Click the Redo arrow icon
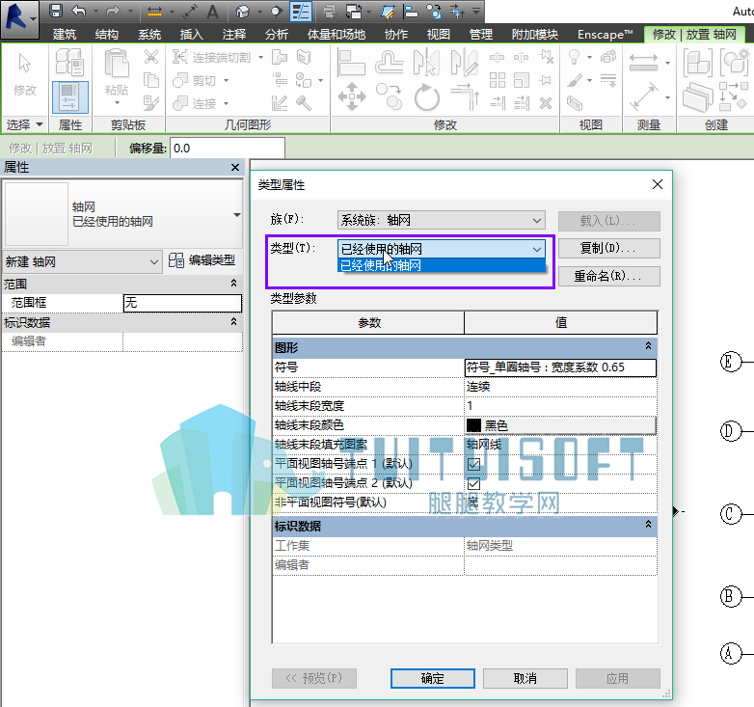The height and width of the screenshot is (707, 754). point(113,11)
